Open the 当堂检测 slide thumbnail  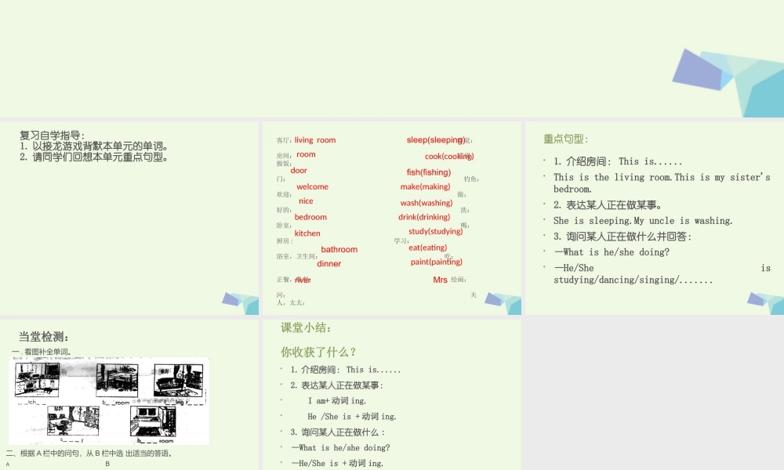[x=129, y=395]
